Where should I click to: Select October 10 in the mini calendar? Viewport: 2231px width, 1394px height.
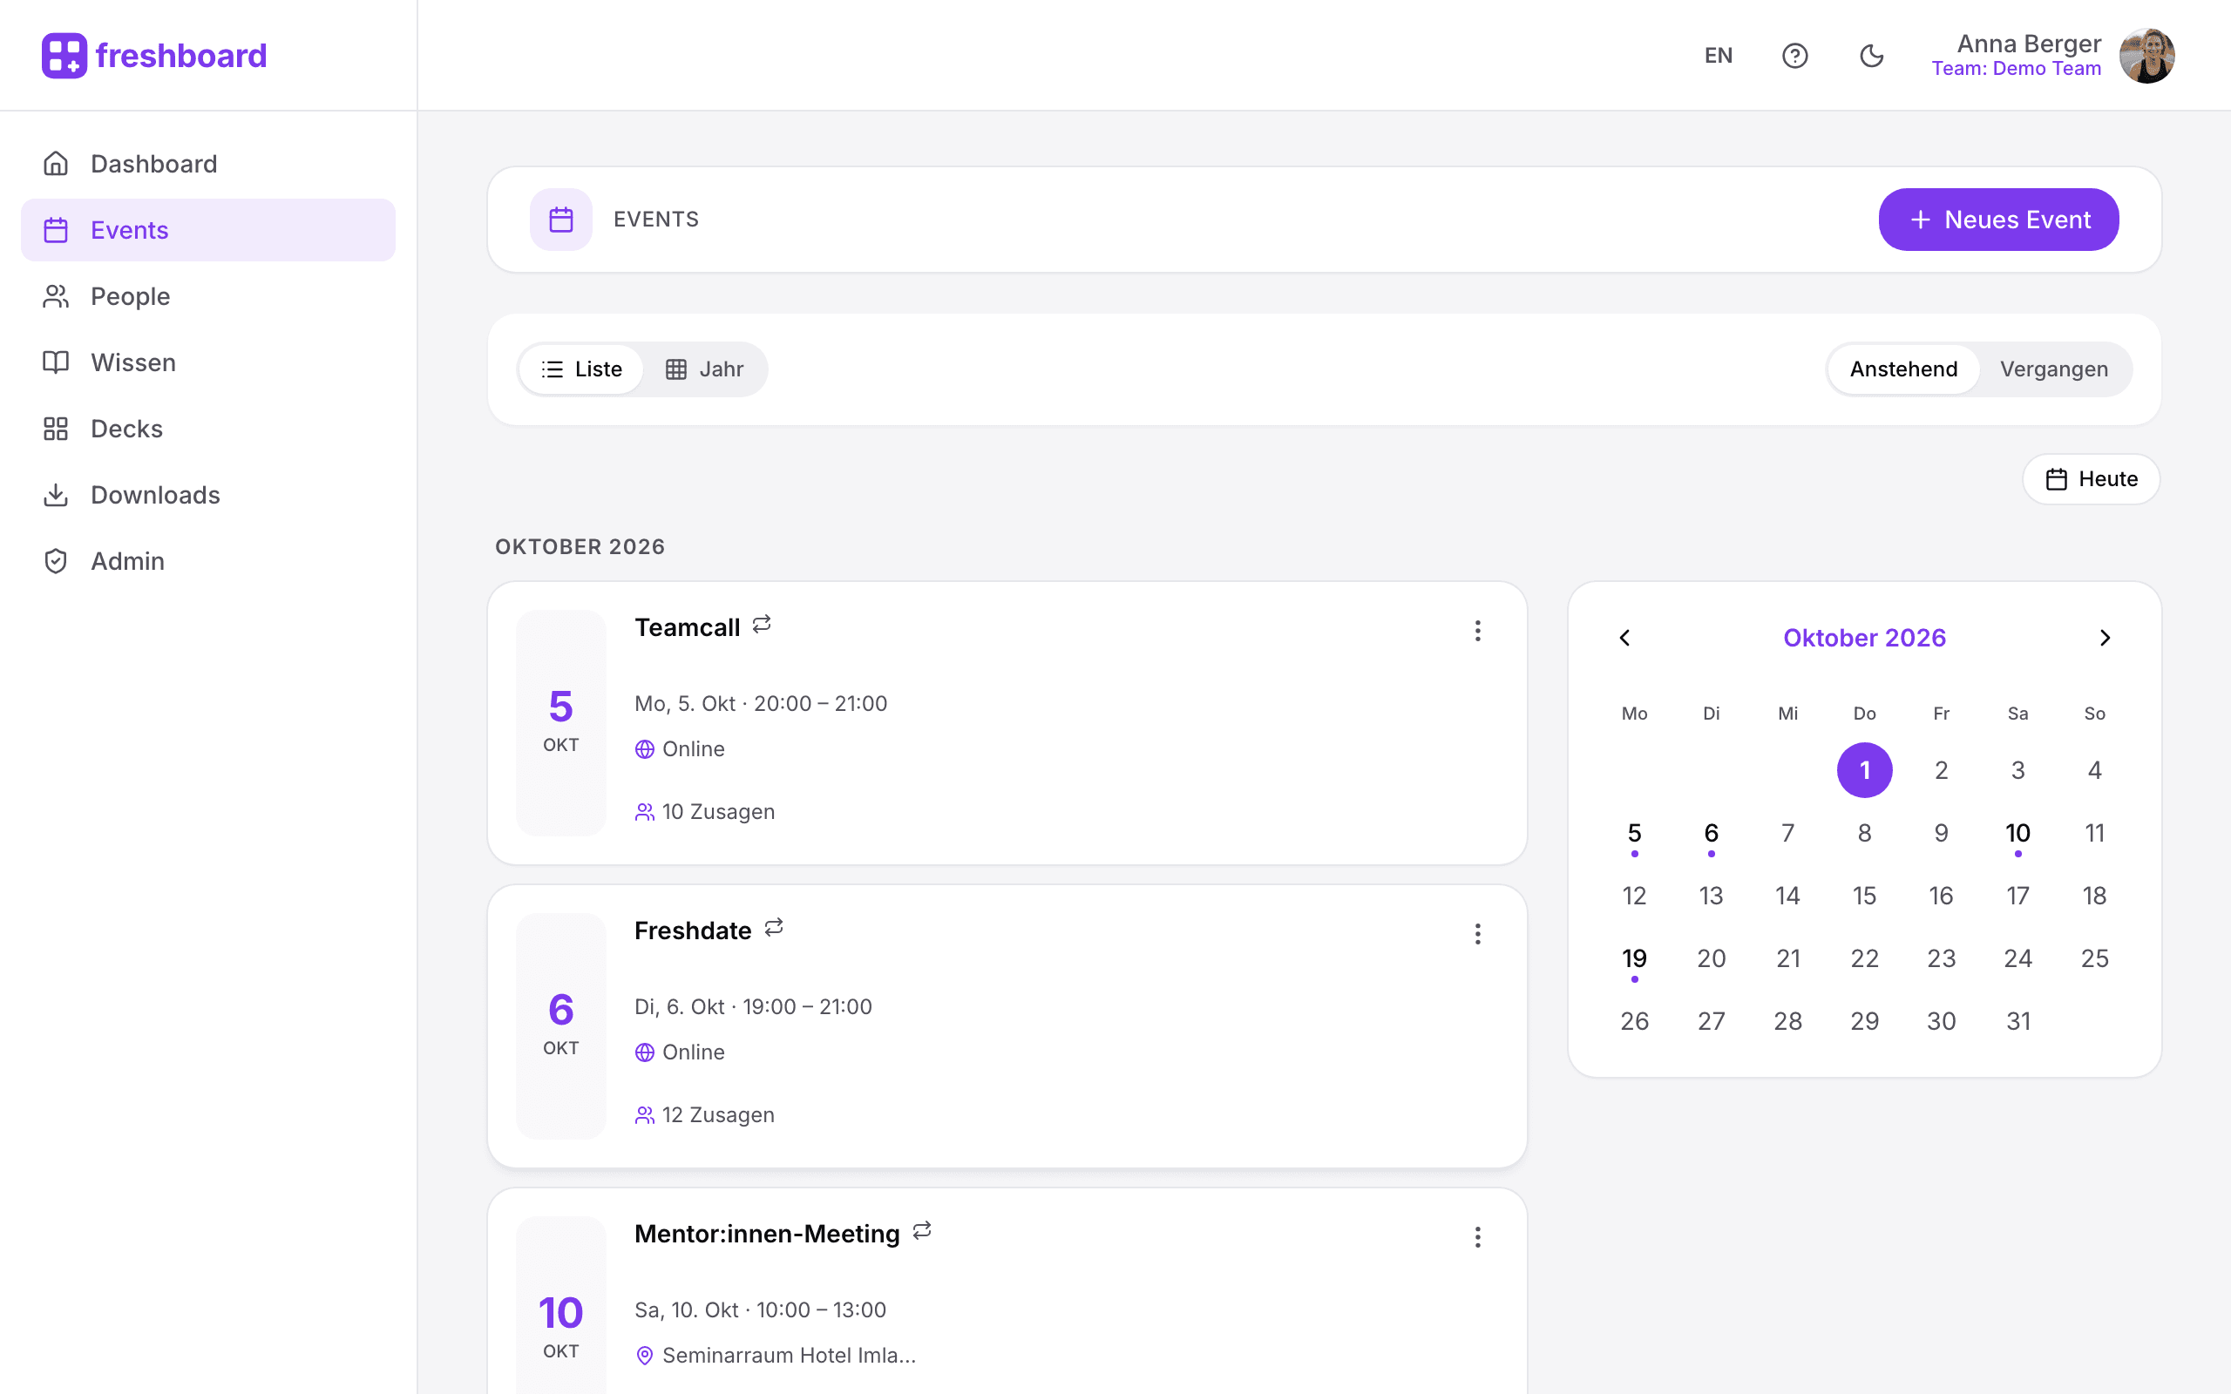pos(2018,834)
